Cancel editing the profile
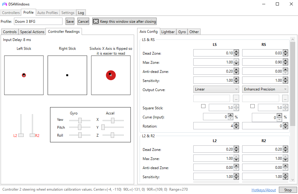The height and width of the screenshot is (194, 298). pos(83,21)
